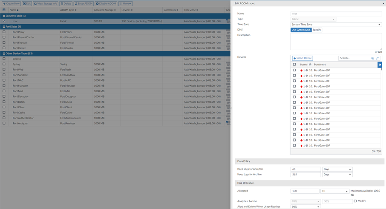This screenshot has width=386, height=209.
Task: Check the FortiCarrier ADOM row
Action: tap(4, 48)
